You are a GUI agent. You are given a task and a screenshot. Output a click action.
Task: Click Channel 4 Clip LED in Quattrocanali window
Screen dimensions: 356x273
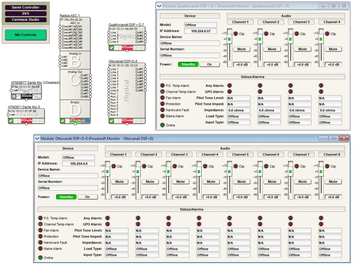tap(327, 34)
